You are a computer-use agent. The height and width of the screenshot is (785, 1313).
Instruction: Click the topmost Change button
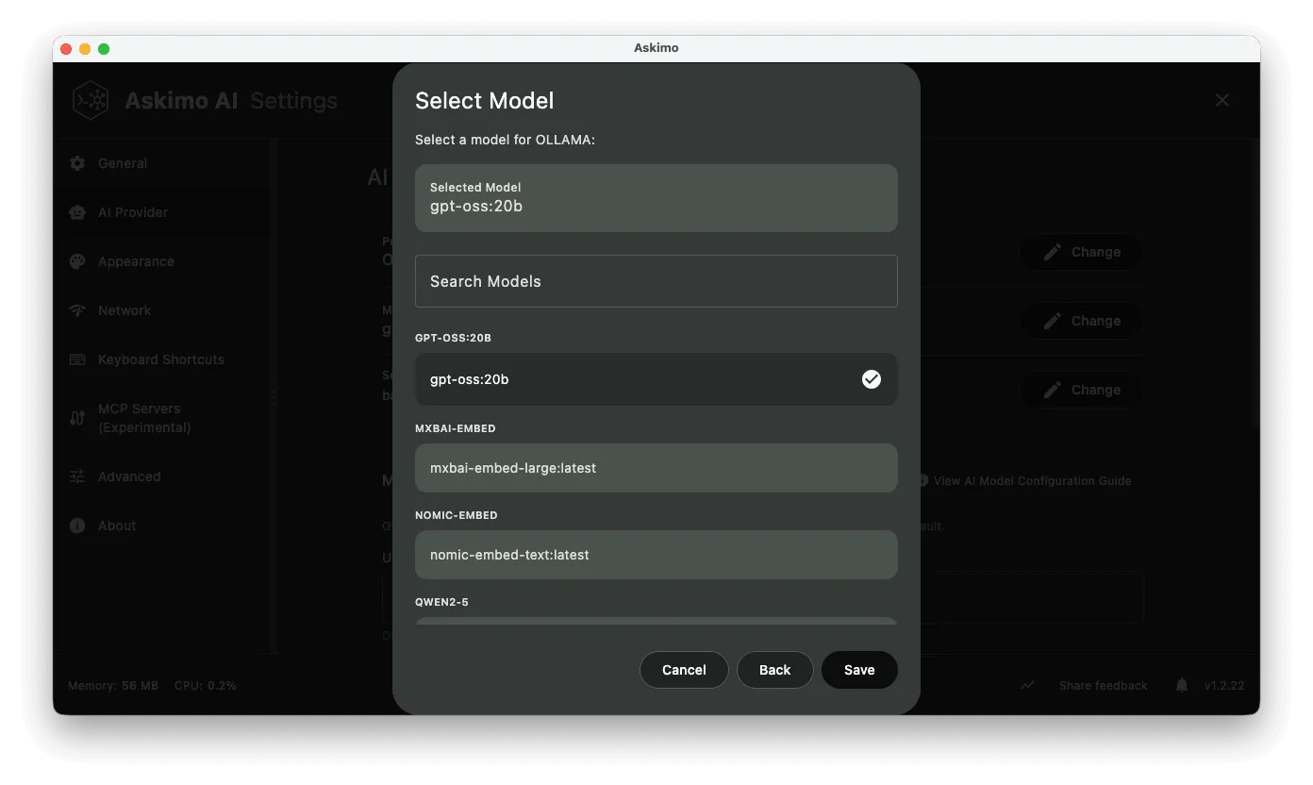click(x=1082, y=252)
